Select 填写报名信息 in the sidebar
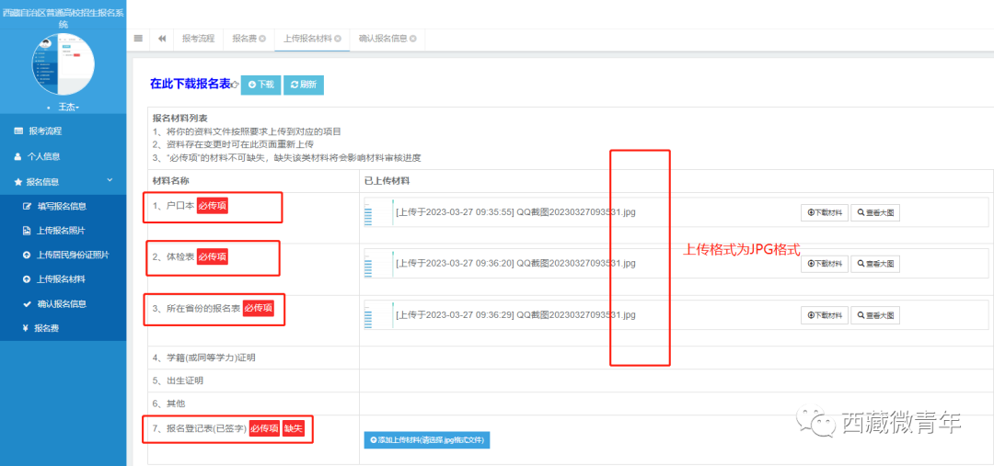Screen dimensions: 994x466 click(x=61, y=206)
